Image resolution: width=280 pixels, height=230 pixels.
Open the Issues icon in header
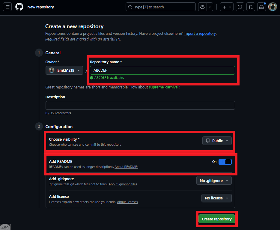tap(240, 7)
